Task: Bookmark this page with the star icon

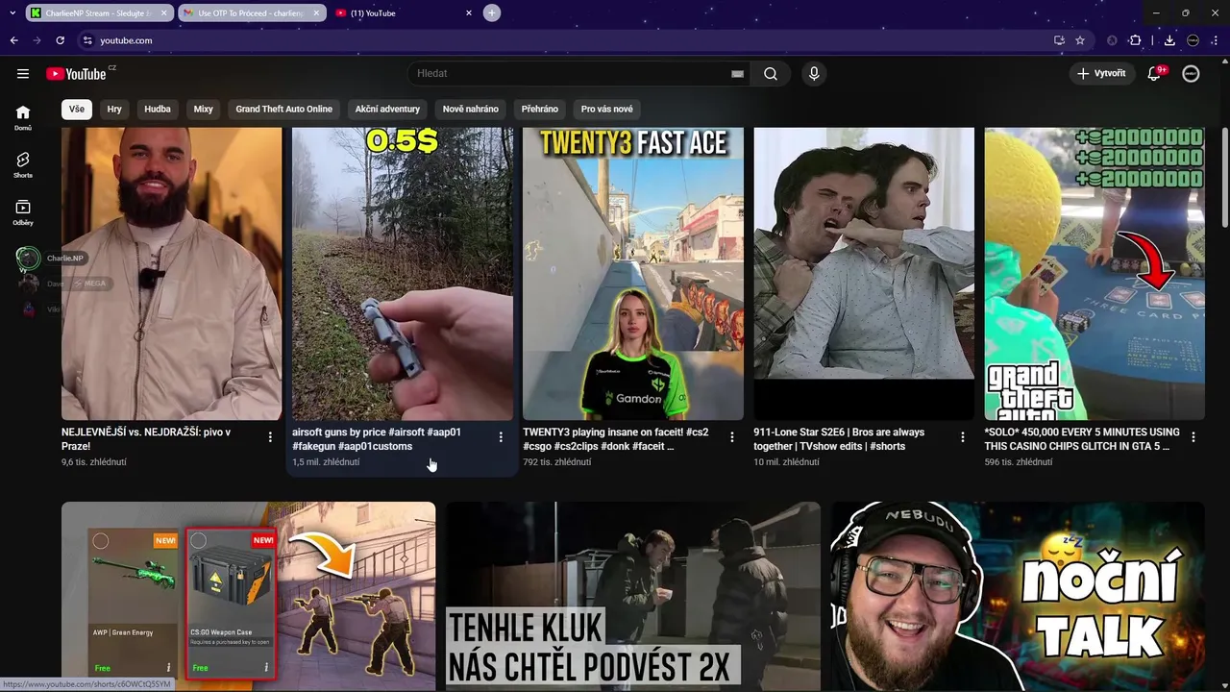Action: tap(1080, 40)
